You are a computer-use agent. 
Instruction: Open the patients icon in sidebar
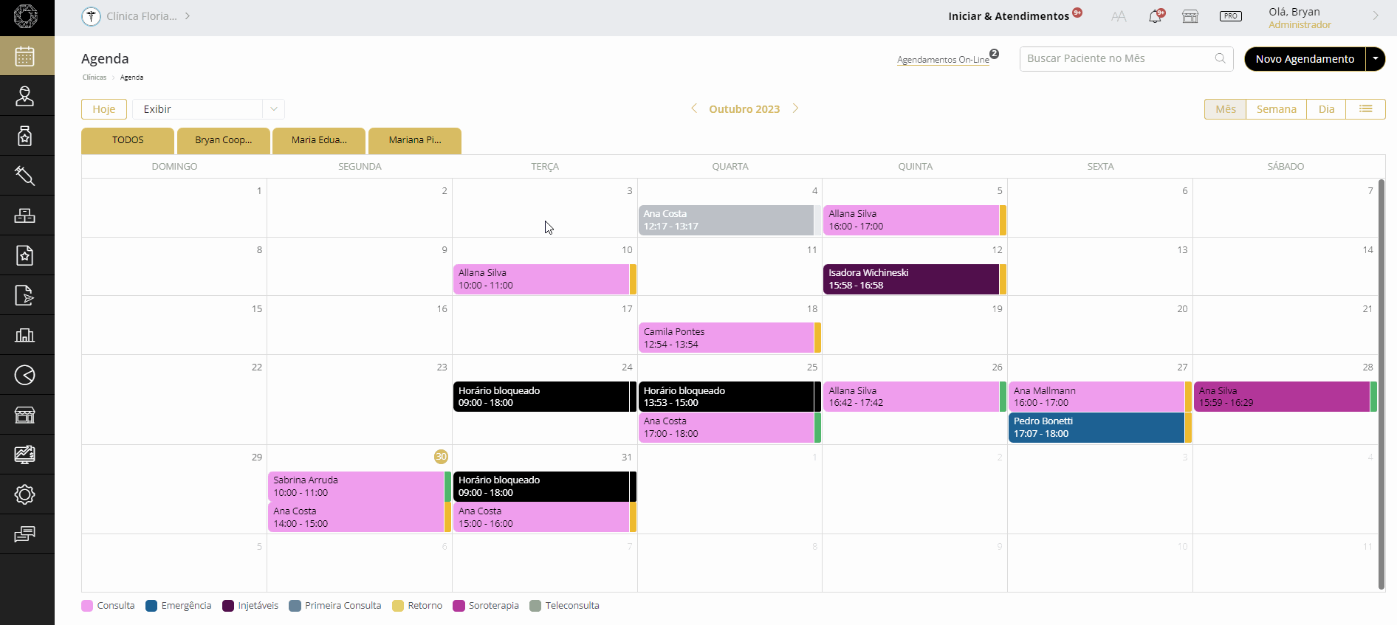pyautogui.click(x=25, y=96)
